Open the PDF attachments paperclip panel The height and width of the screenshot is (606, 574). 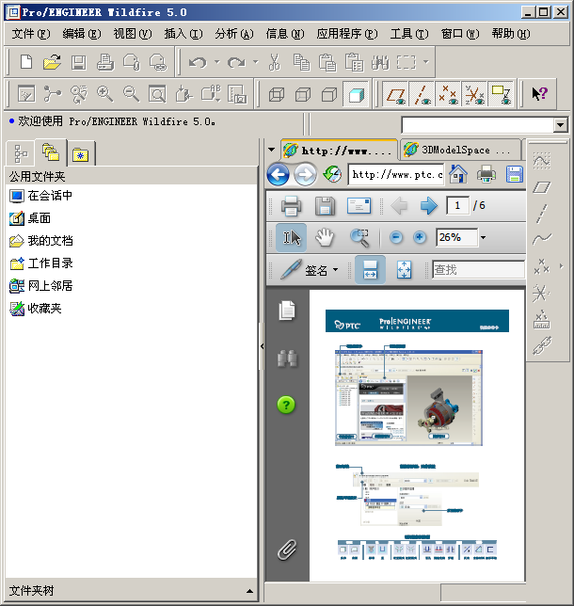pos(287,549)
